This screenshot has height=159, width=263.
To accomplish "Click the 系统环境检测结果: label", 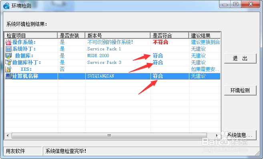I will (27, 24).
